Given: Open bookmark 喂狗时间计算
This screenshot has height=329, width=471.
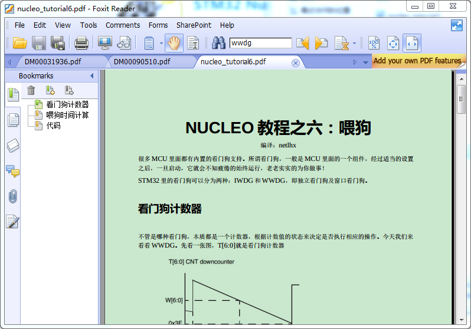Looking at the screenshot, I should point(67,115).
